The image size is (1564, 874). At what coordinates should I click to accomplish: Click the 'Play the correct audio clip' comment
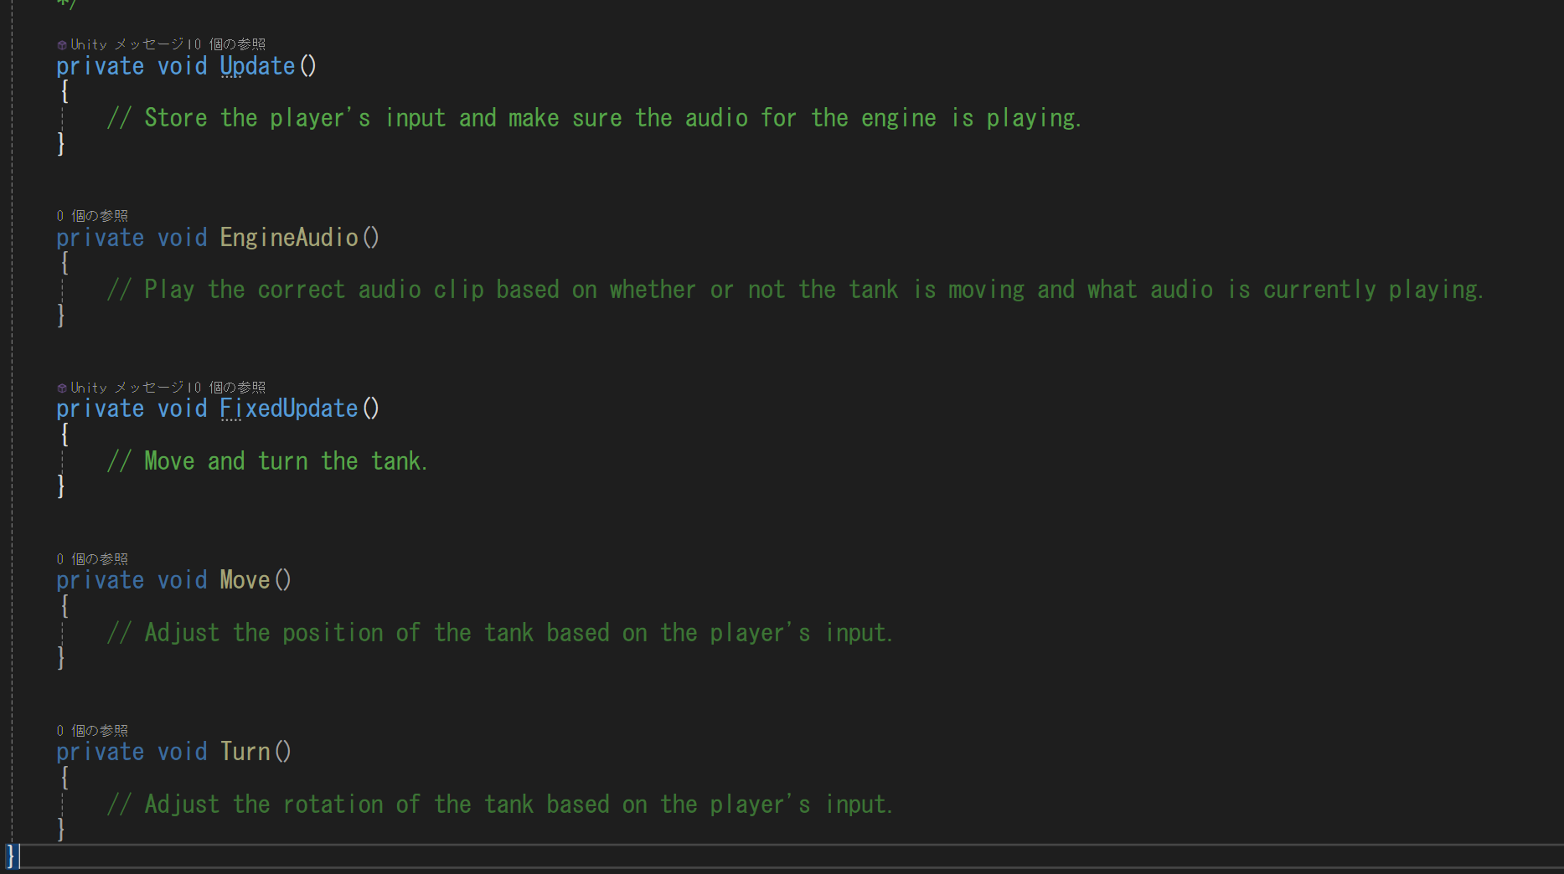coord(795,290)
